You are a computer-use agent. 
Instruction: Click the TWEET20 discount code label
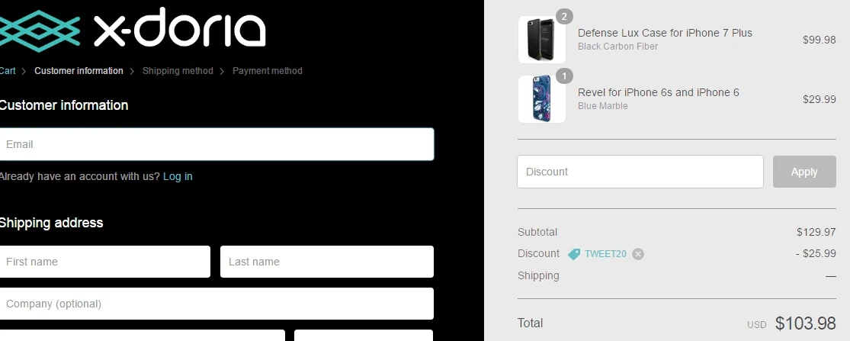point(605,254)
